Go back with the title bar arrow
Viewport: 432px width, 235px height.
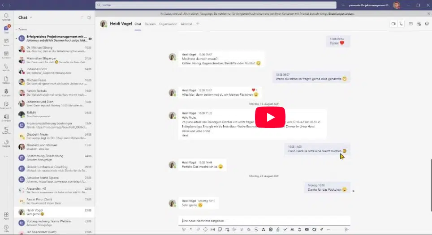(3, 5)
